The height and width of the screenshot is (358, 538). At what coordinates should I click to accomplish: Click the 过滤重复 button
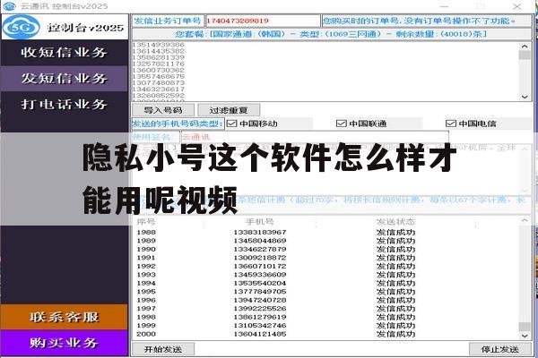(x=229, y=110)
